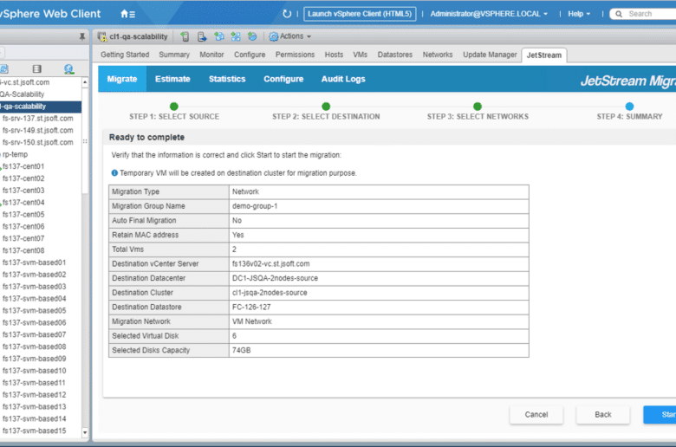Viewport: 676px width, 447px height.
Task: Select VM fs137-cent08 in tree
Action: tap(23, 250)
